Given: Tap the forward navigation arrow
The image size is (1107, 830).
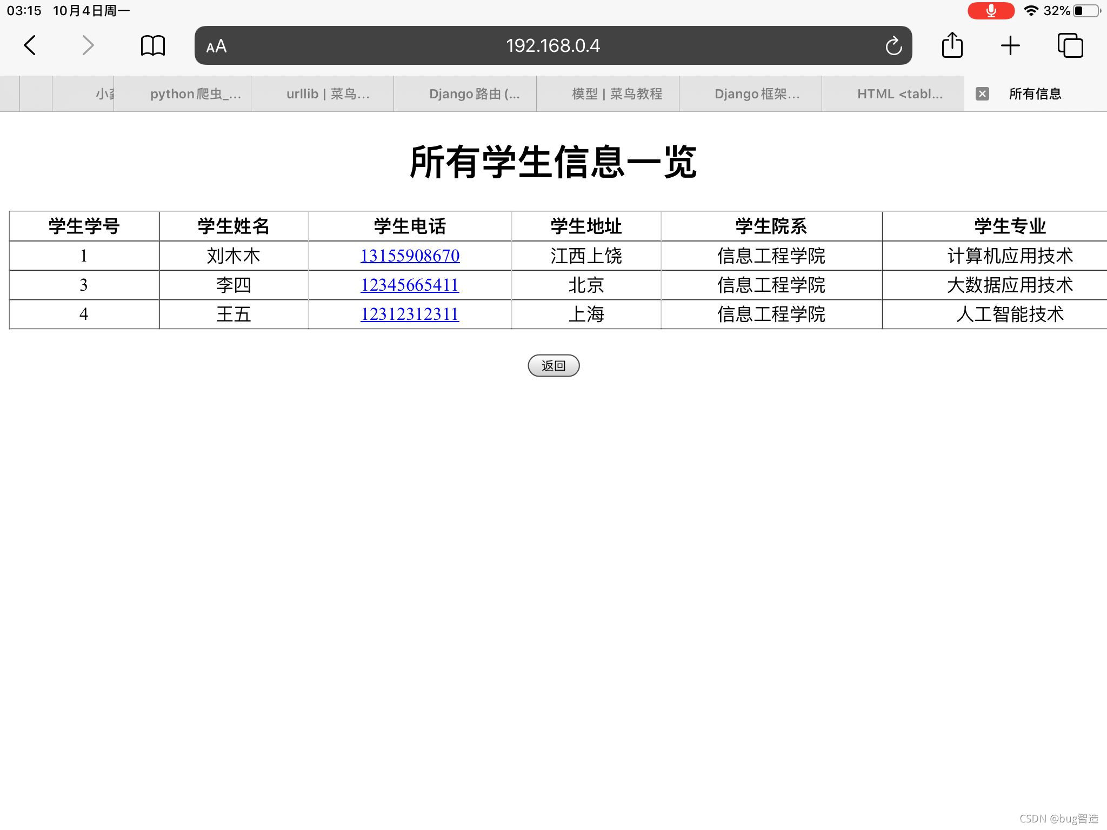Looking at the screenshot, I should 88,45.
